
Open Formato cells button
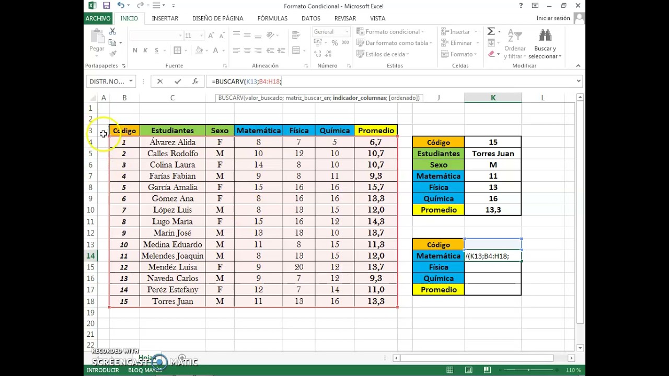459,54
